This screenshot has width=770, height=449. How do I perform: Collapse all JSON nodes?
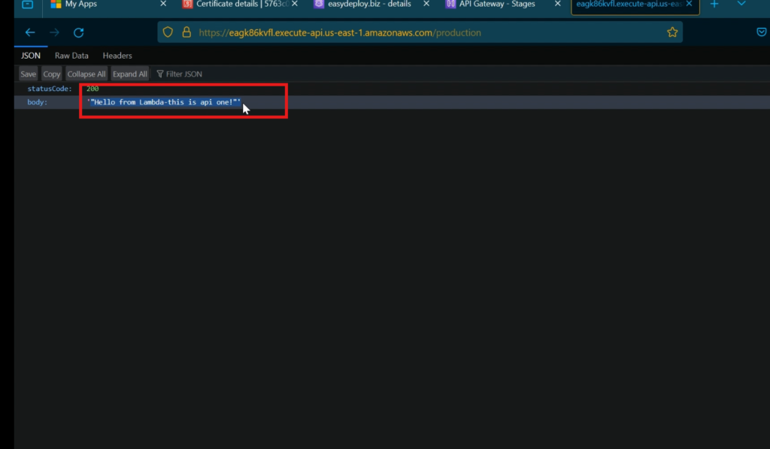pos(86,73)
